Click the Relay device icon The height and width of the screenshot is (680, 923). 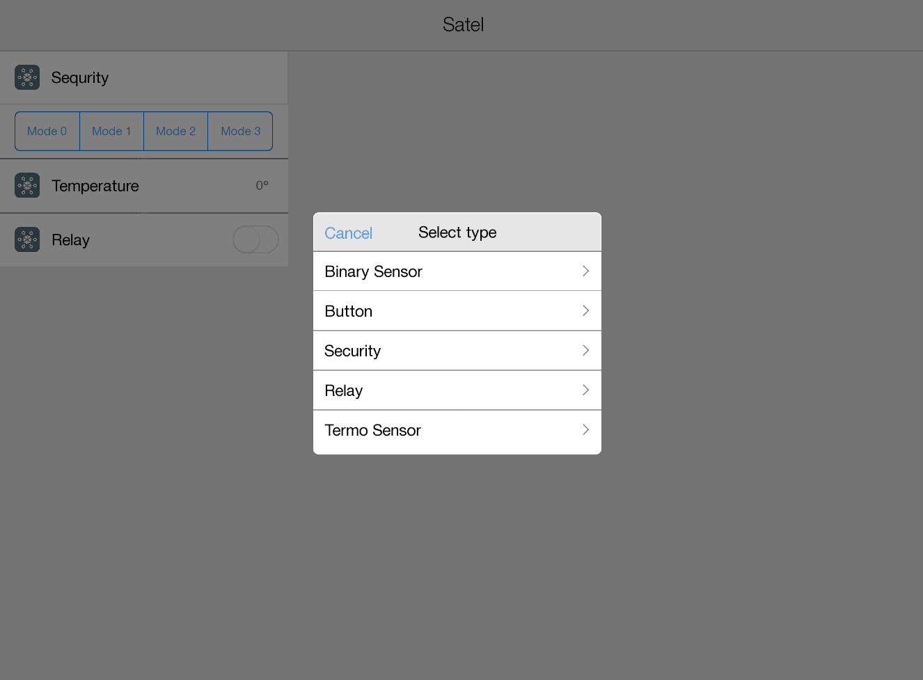tap(27, 240)
